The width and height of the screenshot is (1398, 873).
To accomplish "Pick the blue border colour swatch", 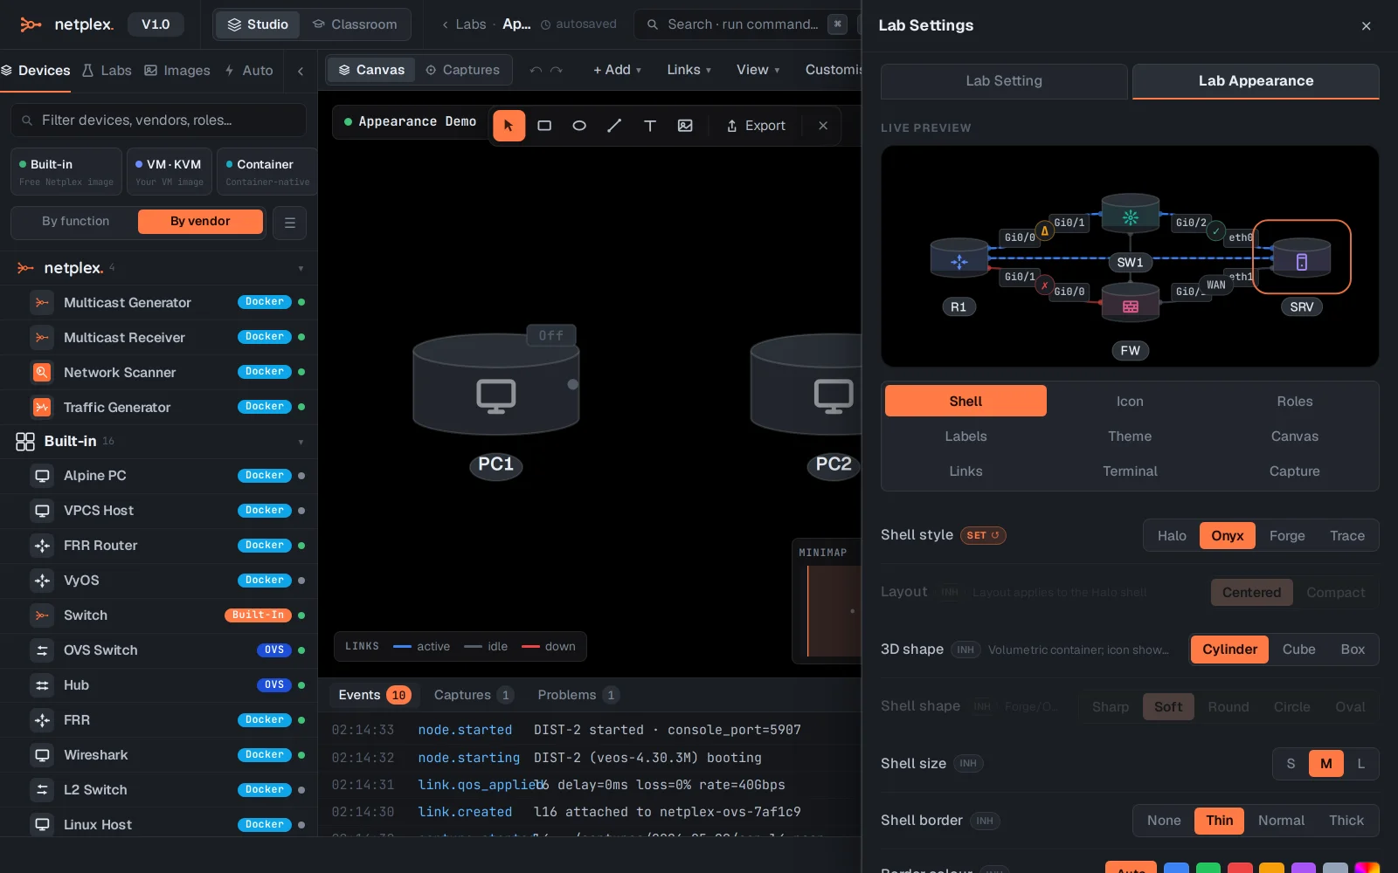I will pos(1176,868).
